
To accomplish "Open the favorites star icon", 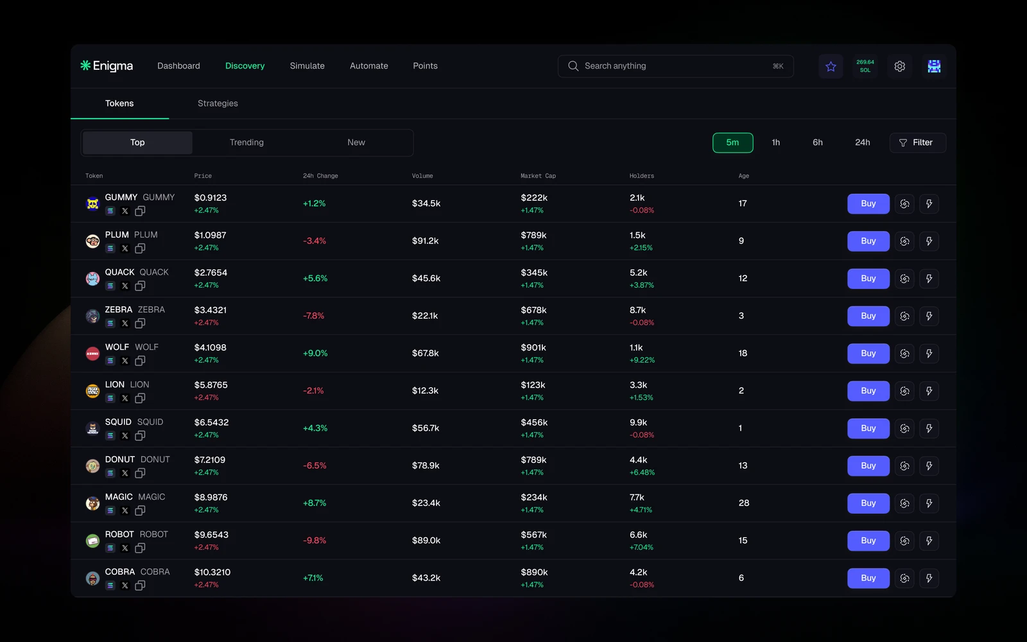I will pos(831,66).
